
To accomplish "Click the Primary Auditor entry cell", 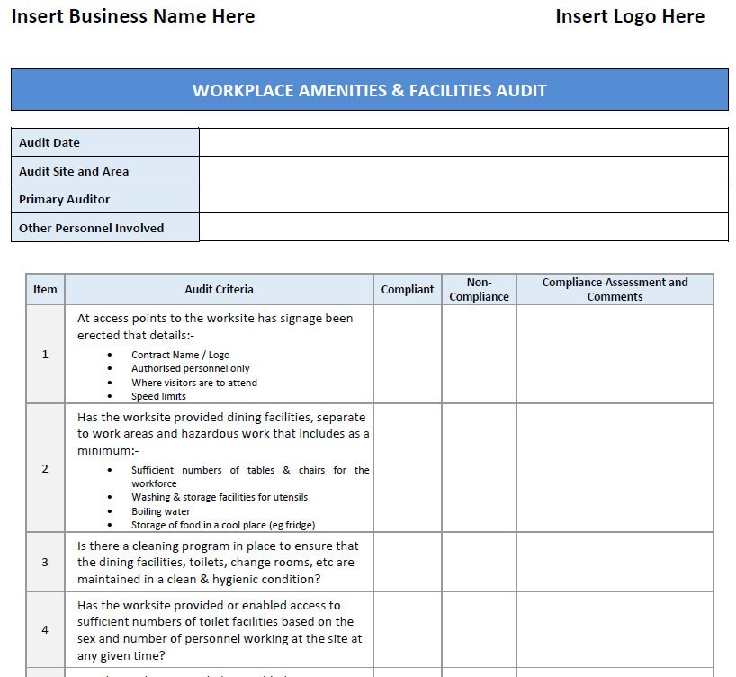I will (x=463, y=199).
